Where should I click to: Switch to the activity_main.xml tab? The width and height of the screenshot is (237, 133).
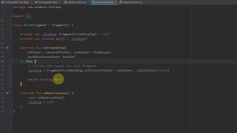77,2
